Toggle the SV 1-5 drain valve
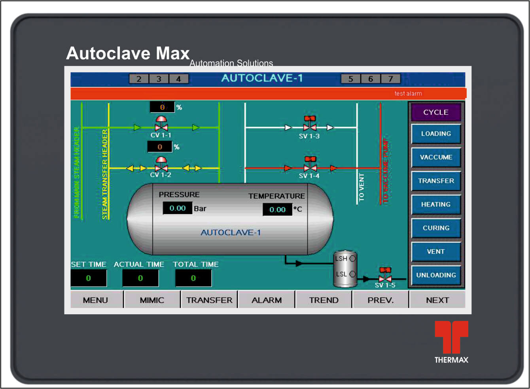This screenshot has width=530, height=389. pyautogui.click(x=385, y=275)
